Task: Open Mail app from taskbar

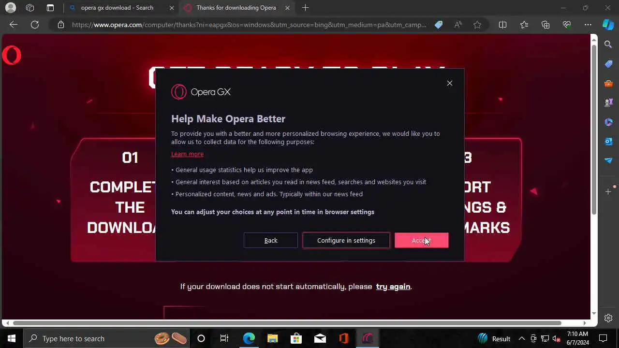Action: 320,338
